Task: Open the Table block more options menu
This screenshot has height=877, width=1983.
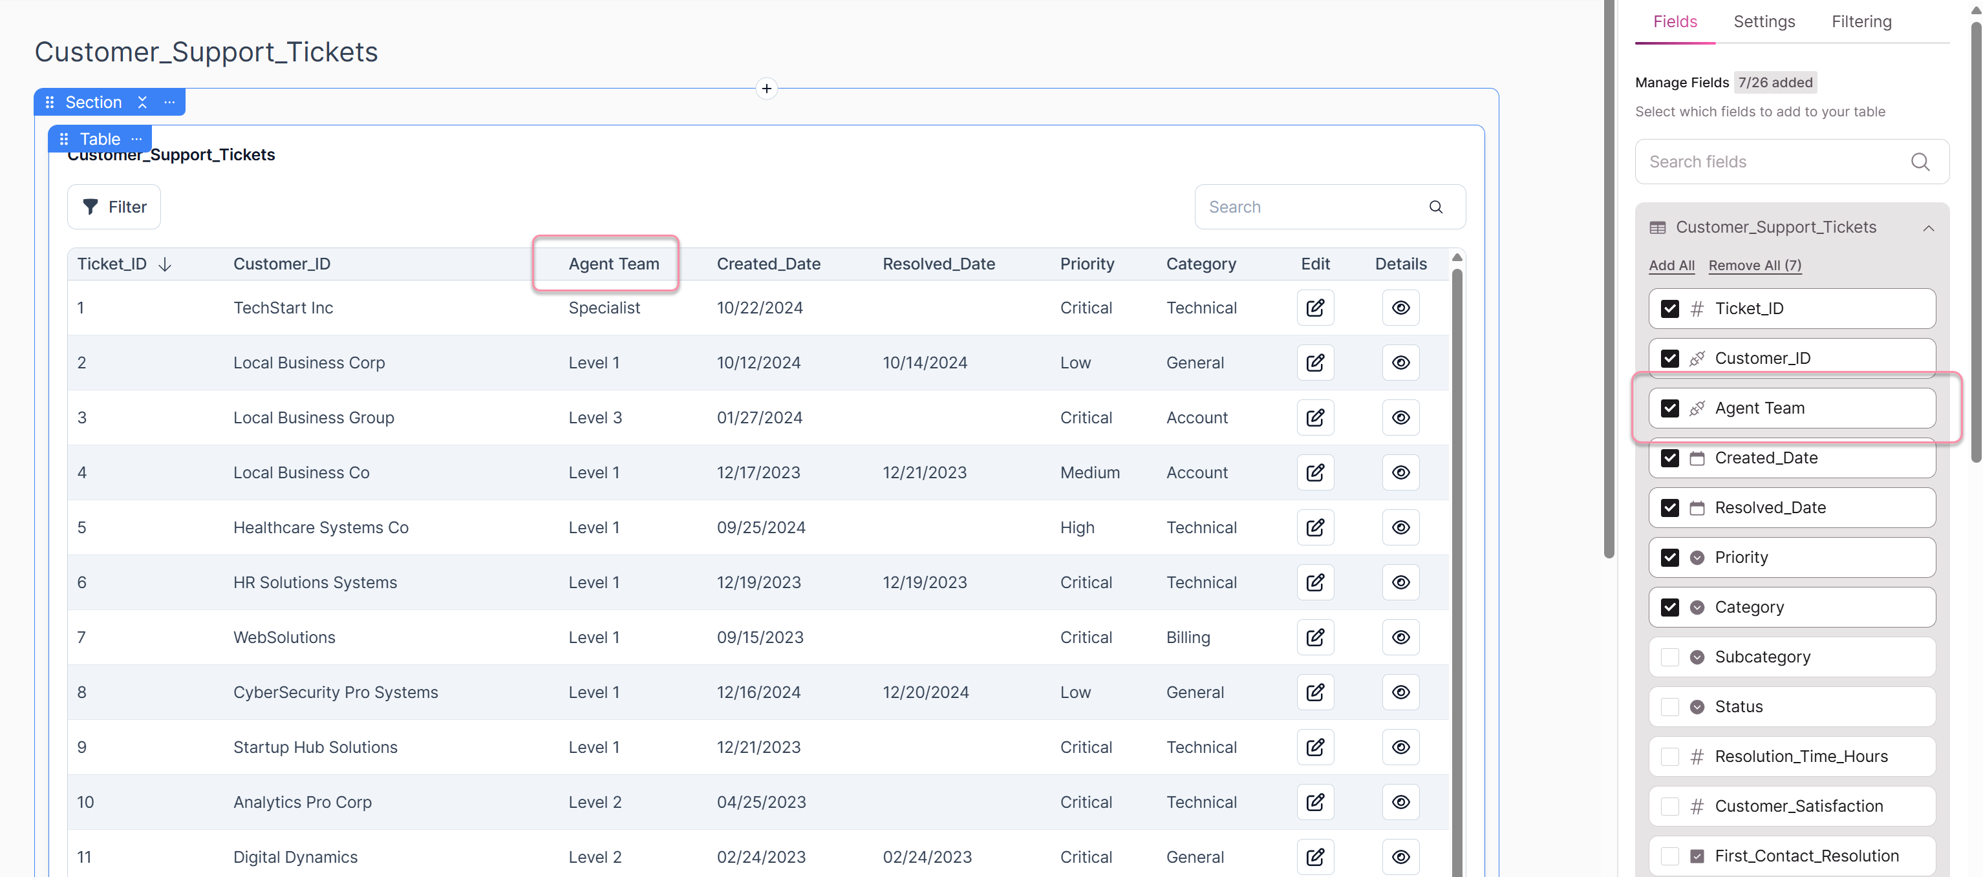Action: [136, 139]
